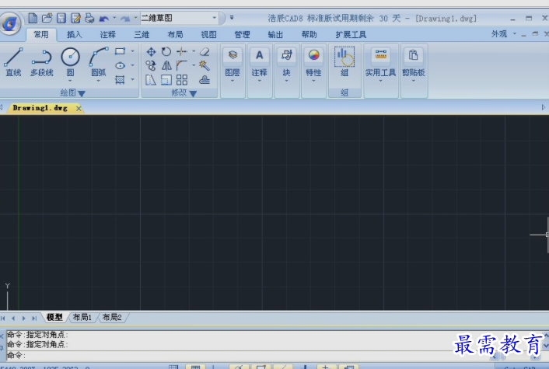Click the Open file icon
Viewport: 549px width, 369px height.
pyautogui.click(x=47, y=18)
